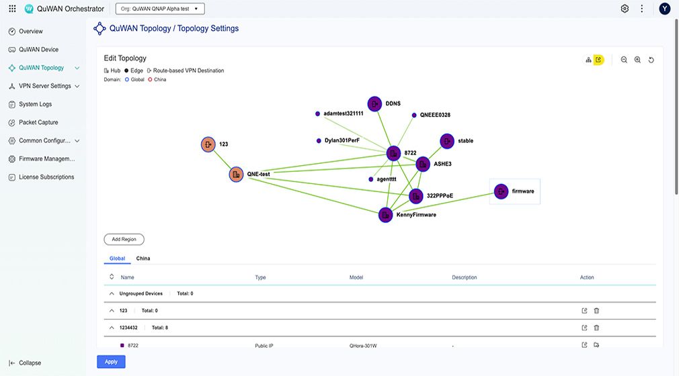Switch to the hierarchy view icon
679x376 pixels.
click(588, 60)
